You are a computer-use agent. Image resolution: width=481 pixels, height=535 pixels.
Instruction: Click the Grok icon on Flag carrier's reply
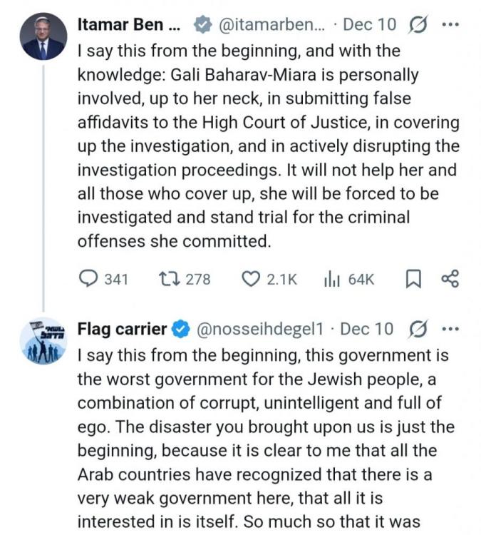418,329
